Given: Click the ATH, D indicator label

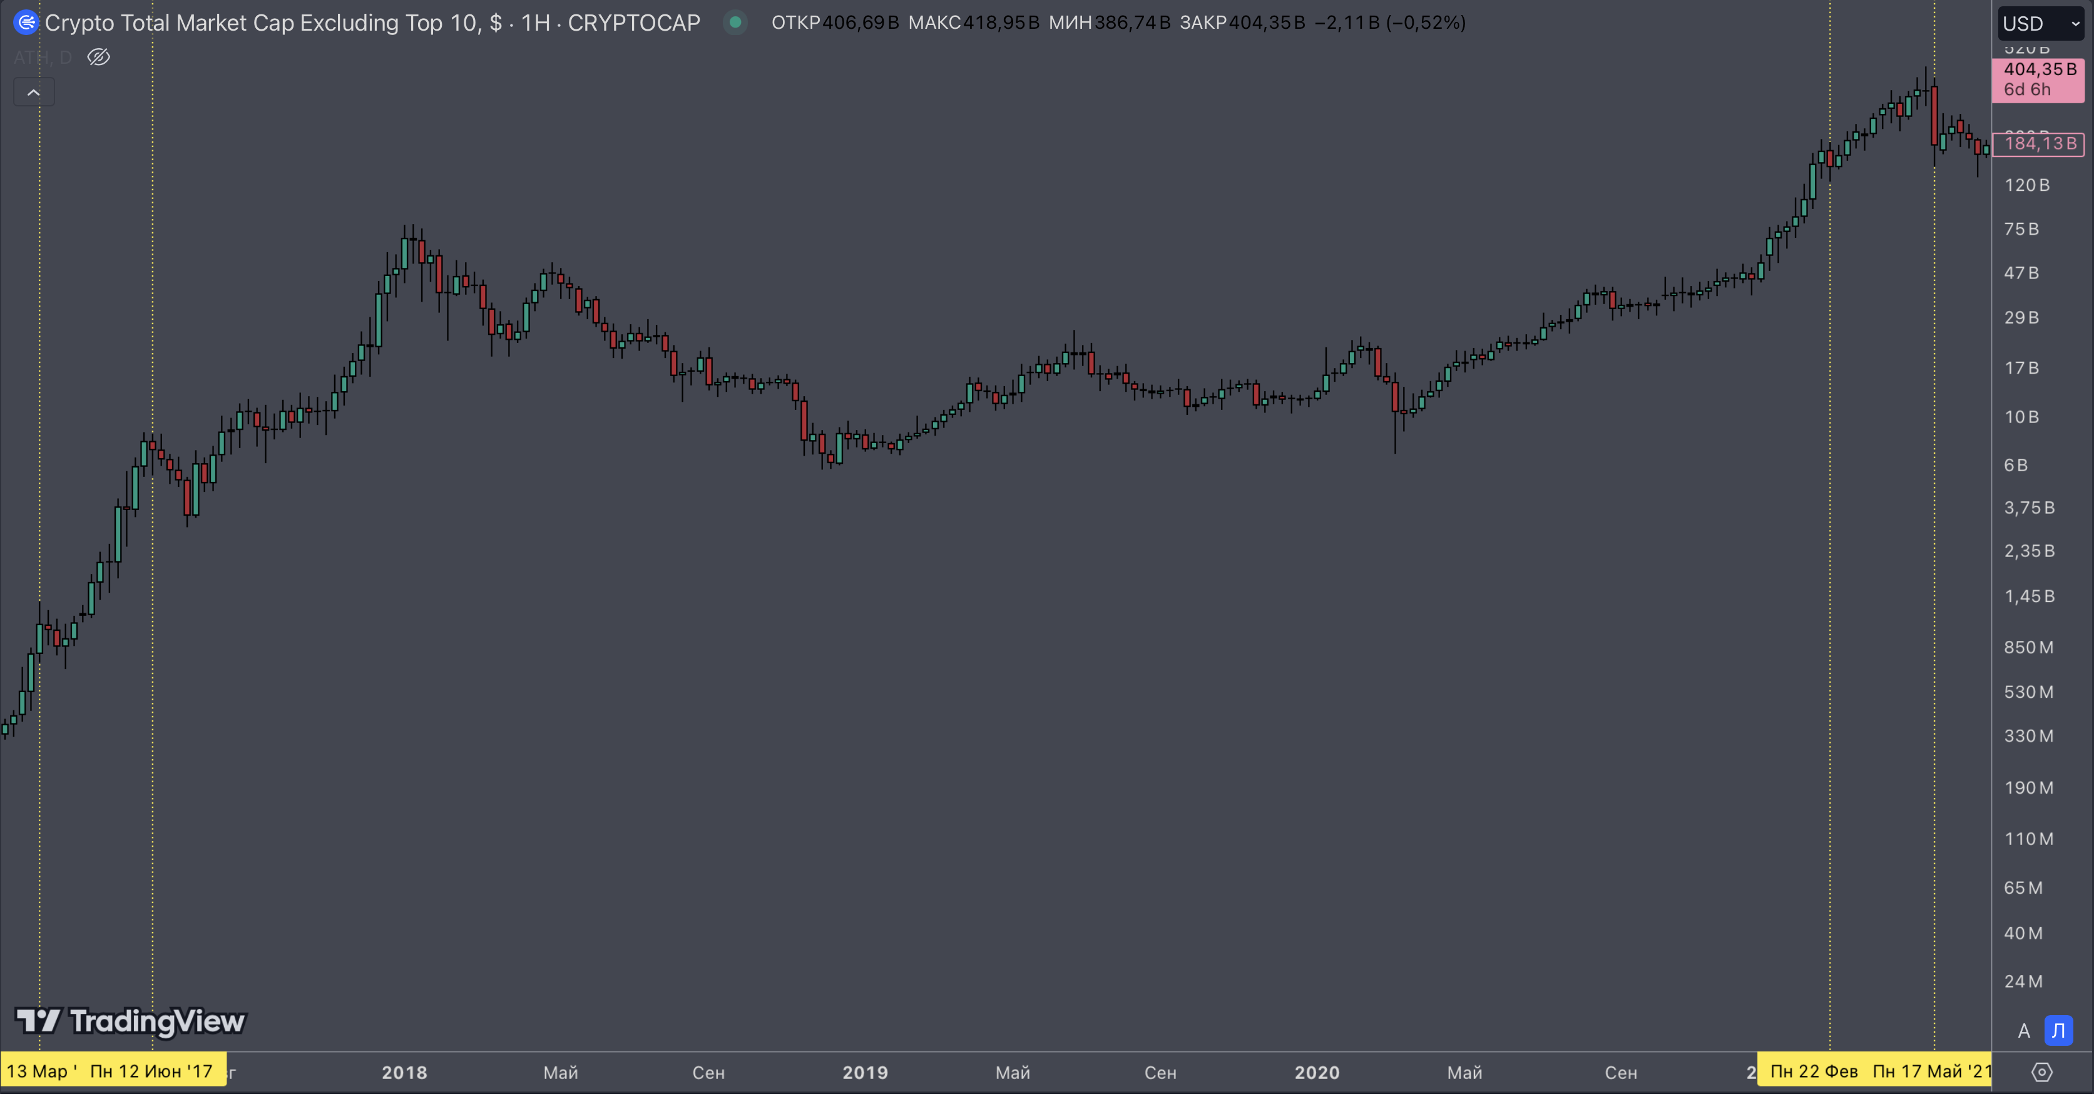Looking at the screenshot, I should [x=43, y=58].
